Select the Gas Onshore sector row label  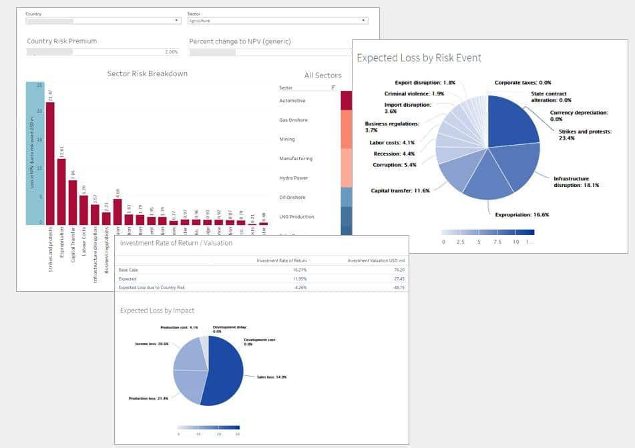pos(293,120)
